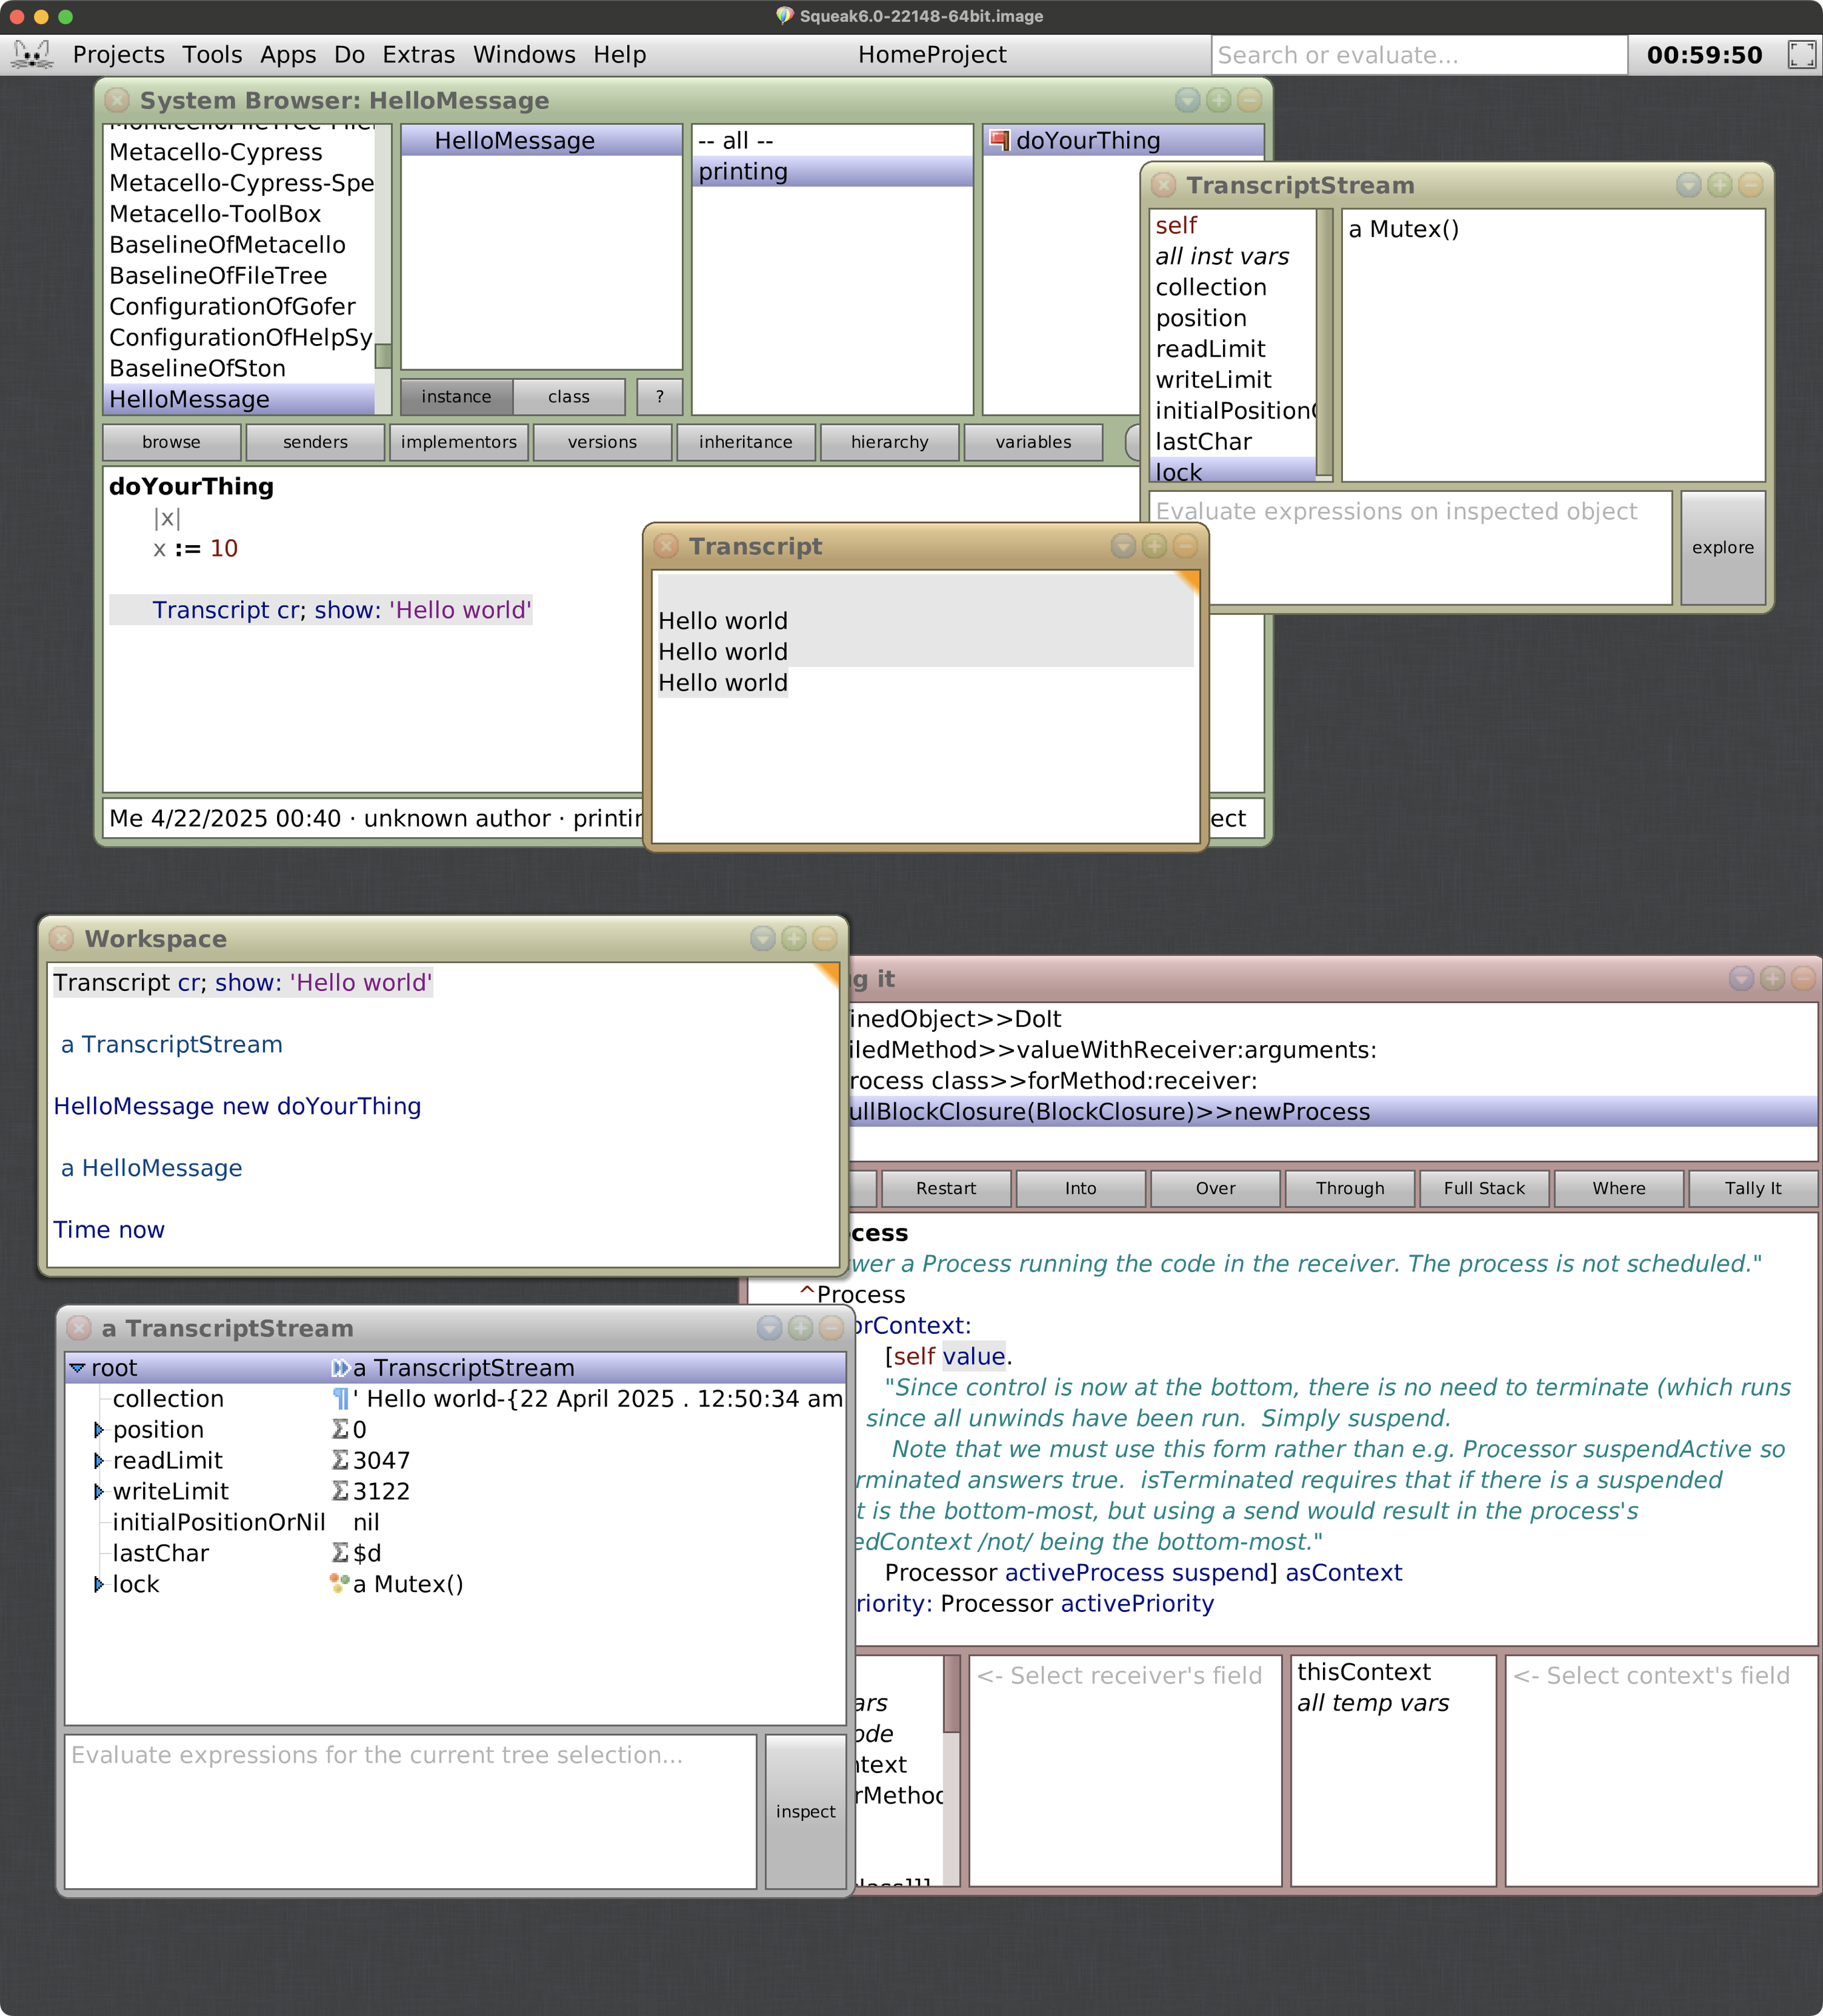Open the Do menu

(349, 54)
